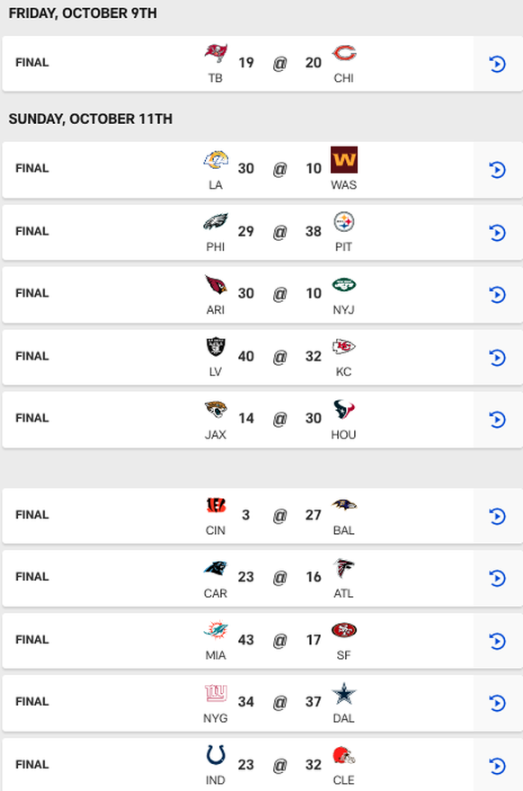Click the Tampa Bay Buccaneers logo
Screen dimensions: 523x791
(216, 53)
